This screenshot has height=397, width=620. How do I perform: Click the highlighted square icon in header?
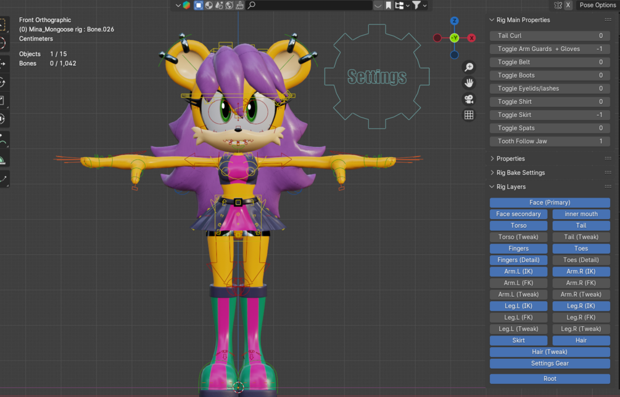[x=199, y=5]
